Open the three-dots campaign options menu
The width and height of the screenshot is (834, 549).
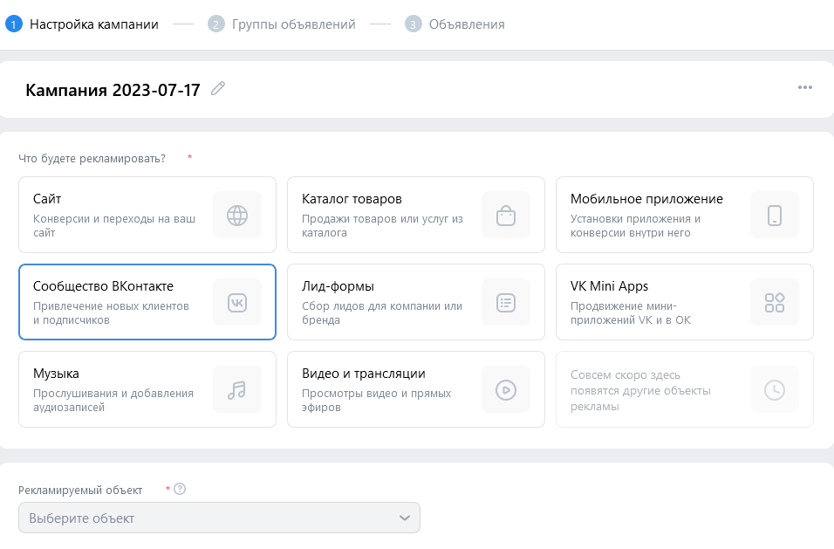coord(804,87)
